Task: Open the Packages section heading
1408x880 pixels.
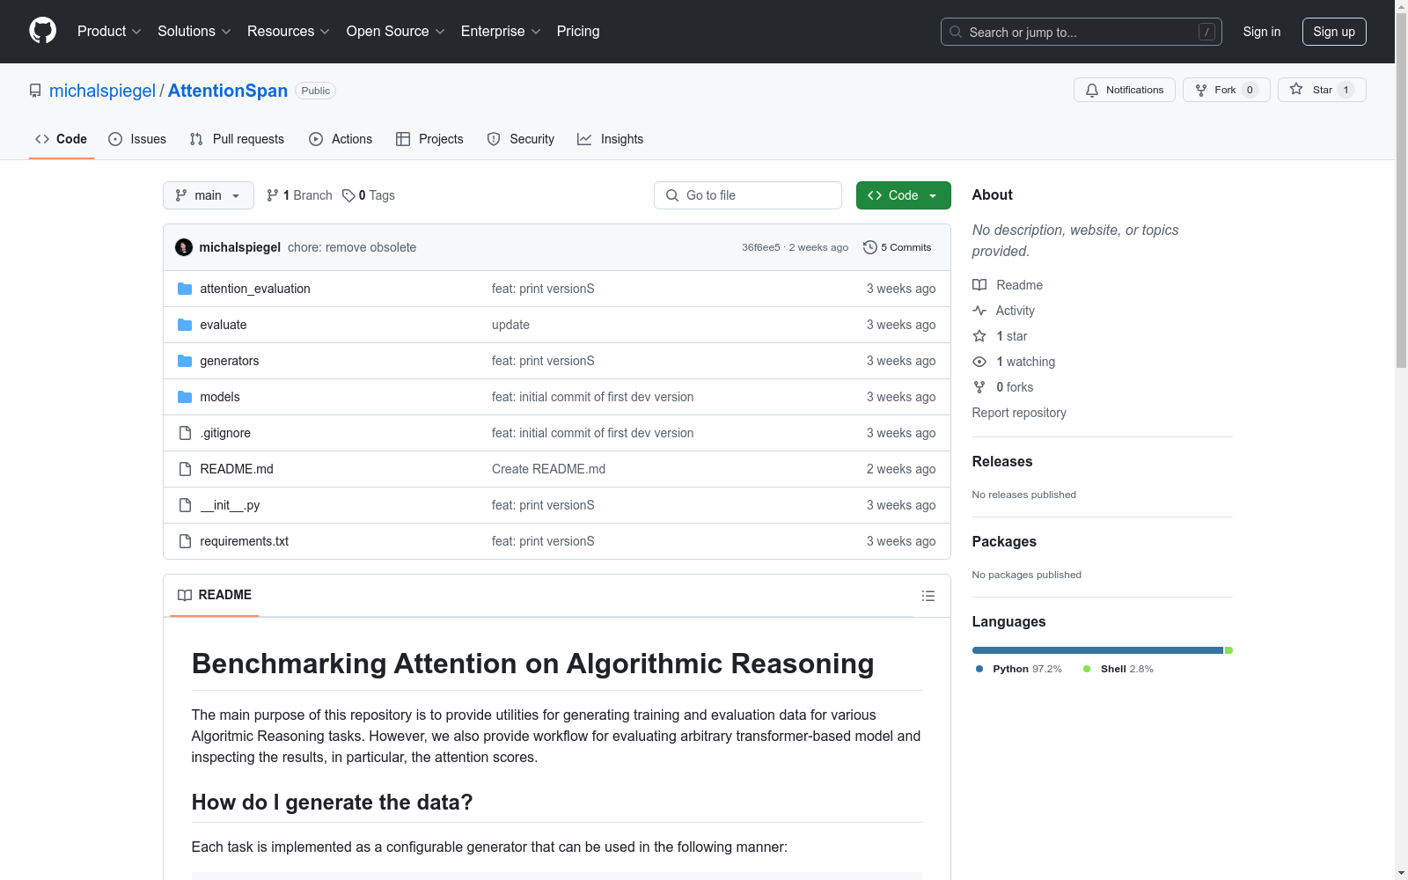Action: (x=1004, y=541)
